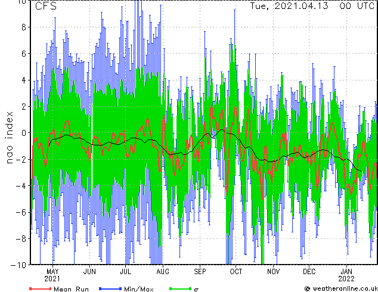
Task: Click the y-axis value -4
Action: (21, 186)
